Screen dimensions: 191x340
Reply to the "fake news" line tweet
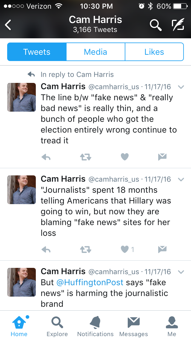click(x=46, y=157)
